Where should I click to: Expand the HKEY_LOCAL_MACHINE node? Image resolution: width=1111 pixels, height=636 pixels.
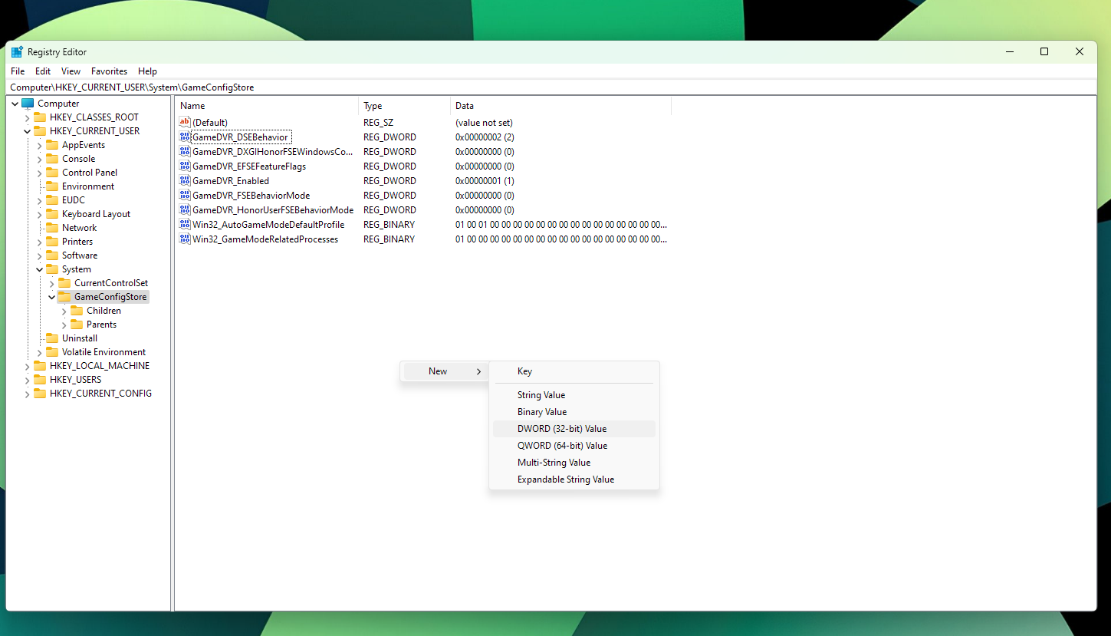point(28,366)
